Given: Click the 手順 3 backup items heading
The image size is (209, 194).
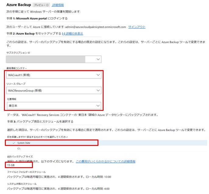Looking at the screenshot, I should pyautogui.click(x=40, y=122).
